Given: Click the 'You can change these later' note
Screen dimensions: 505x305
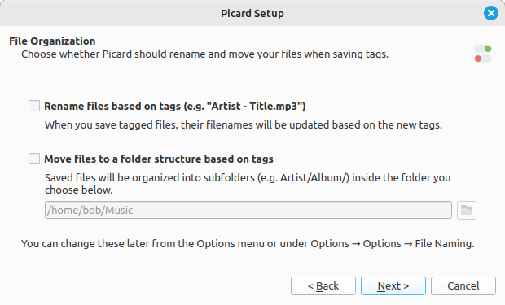Looking at the screenshot, I should (x=248, y=243).
